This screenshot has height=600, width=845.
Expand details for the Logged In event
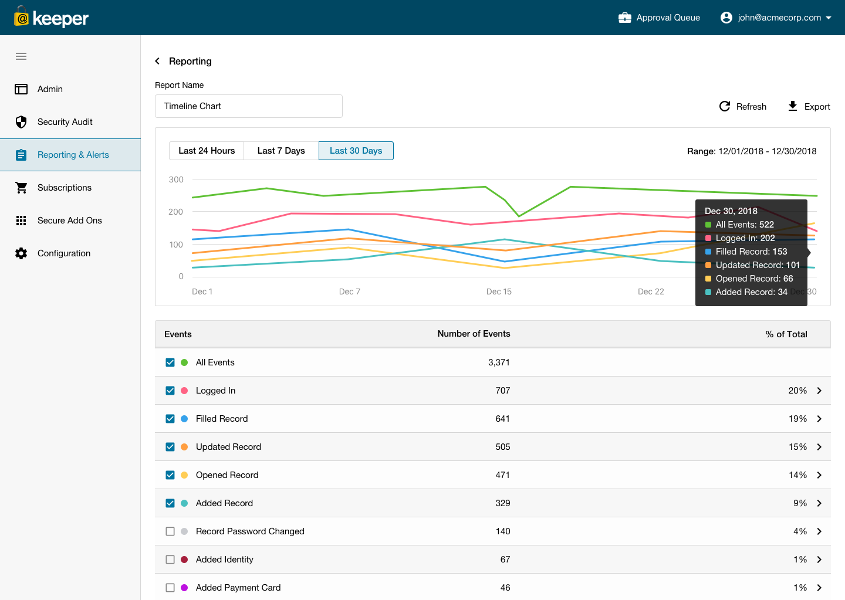[x=819, y=390]
